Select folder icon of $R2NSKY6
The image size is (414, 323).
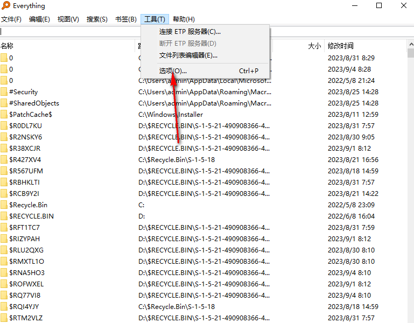(x=4, y=137)
